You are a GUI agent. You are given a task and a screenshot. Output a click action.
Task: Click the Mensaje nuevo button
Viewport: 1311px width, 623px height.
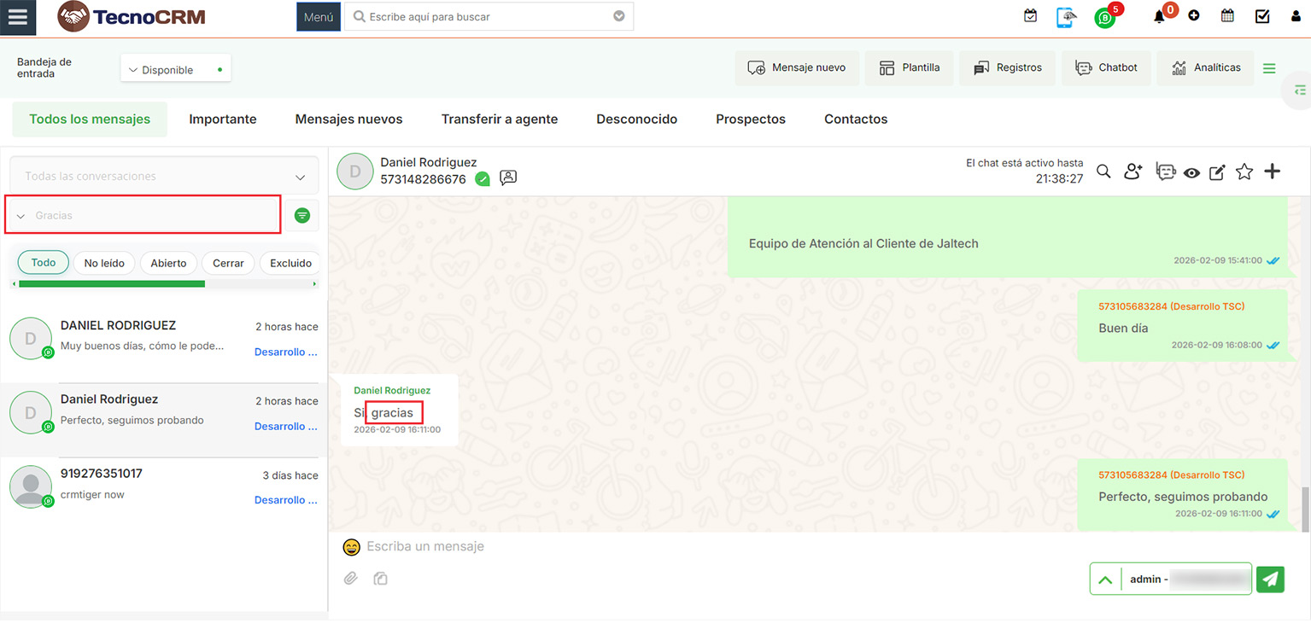(x=796, y=67)
